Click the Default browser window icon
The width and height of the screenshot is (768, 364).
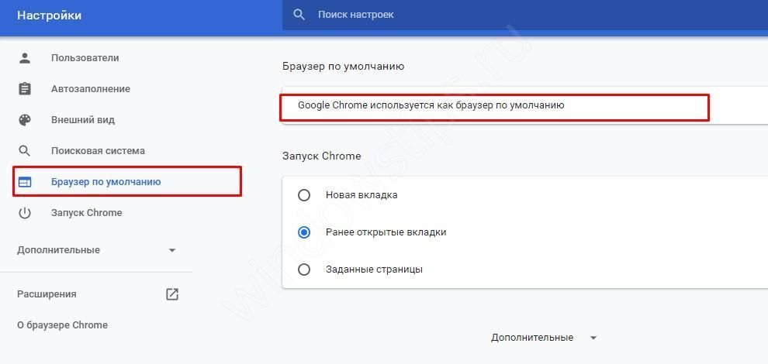[x=25, y=182]
